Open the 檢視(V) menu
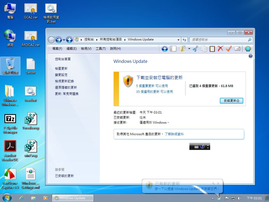The width and height of the screenshot is (269, 202). click(x=86, y=49)
